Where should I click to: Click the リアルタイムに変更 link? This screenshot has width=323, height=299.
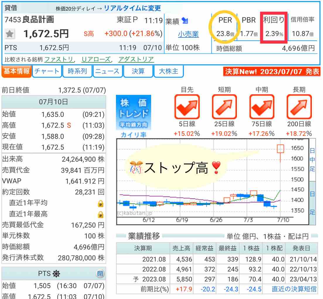tap(132, 8)
